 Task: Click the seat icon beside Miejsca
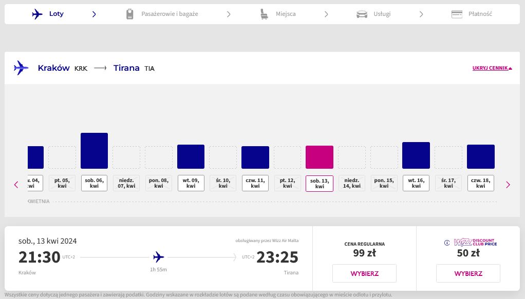pyautogui.click(x=265, y=14)
